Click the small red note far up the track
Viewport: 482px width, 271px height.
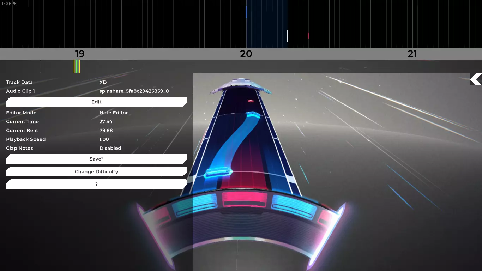coord(251,101)
